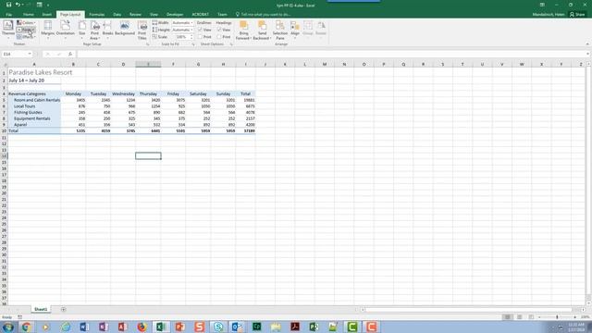
Task: Click the Share button
Action: 577,15
